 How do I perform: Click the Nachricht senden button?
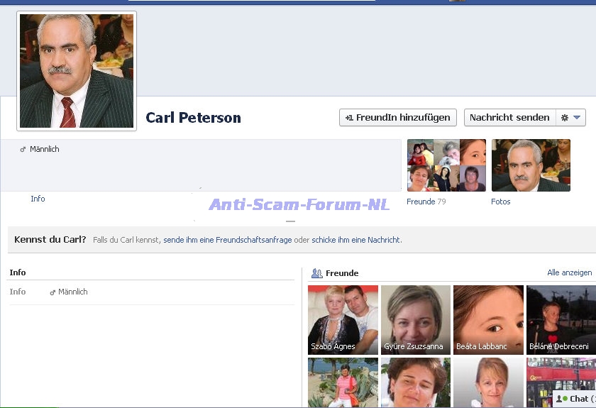tap(509, 118)
